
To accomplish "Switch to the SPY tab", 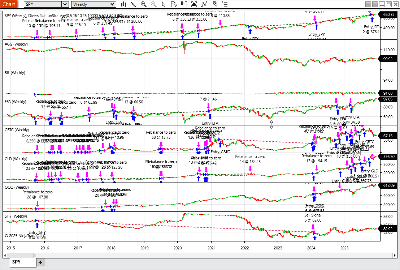I will click(x=16, y=262).
